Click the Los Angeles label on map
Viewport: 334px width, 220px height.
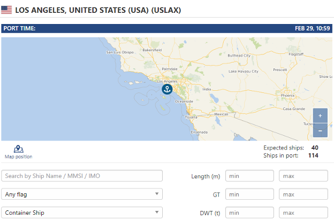167,81
